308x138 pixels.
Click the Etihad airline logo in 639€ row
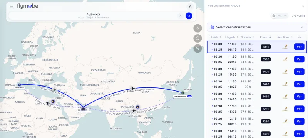pyautogui.click(x=285, y=59)
